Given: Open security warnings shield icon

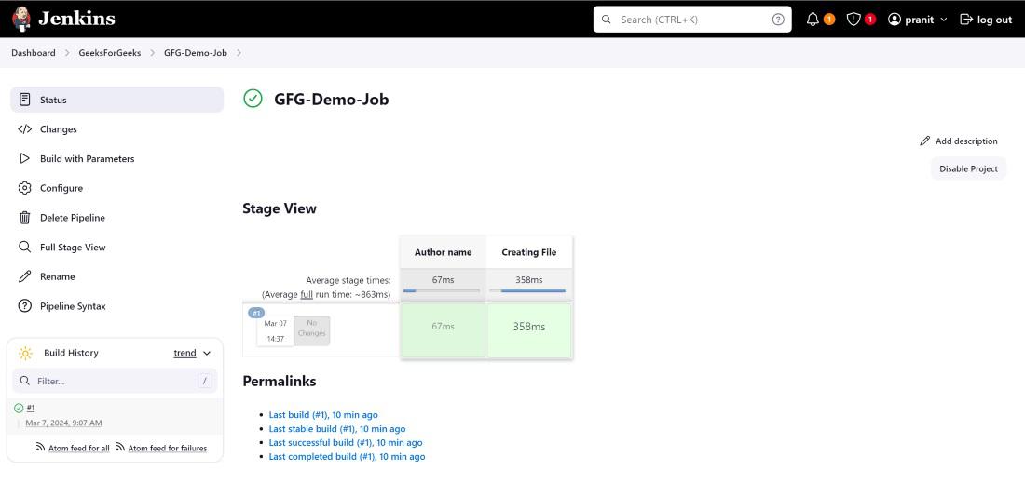Looking at the screenshot, I should [853, 20].
